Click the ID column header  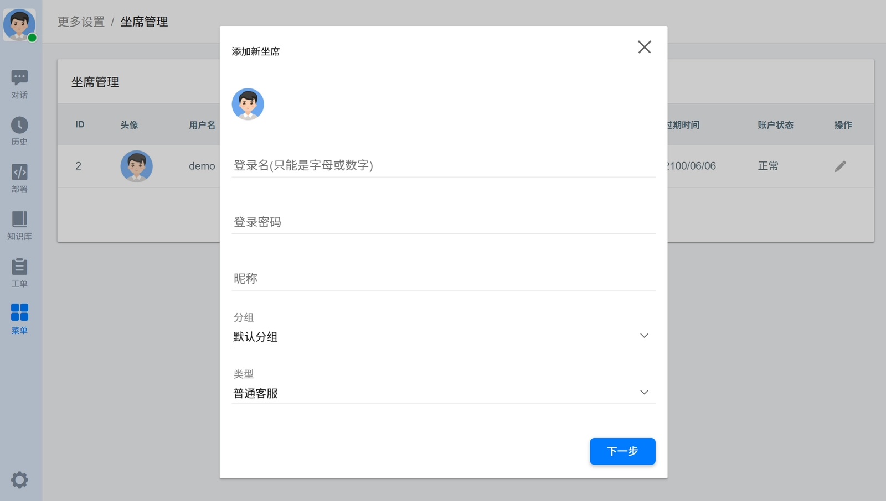click(x=80, y=124)
